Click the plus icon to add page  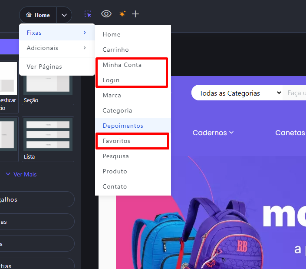pos(135,14)
